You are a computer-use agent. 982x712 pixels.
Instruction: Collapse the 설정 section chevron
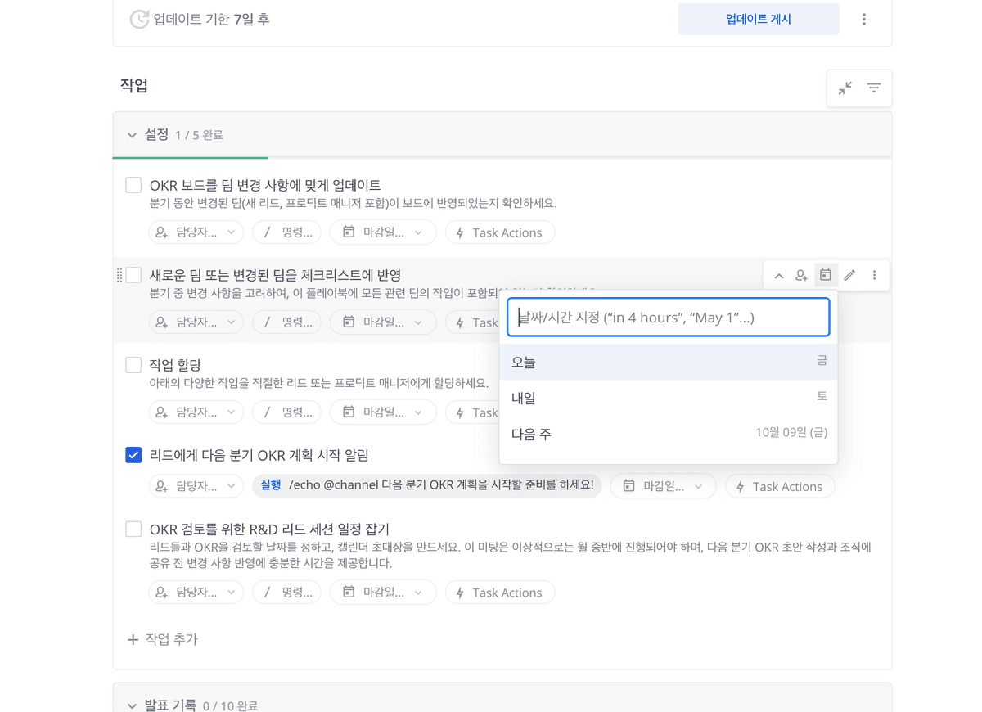click(132, 135)
